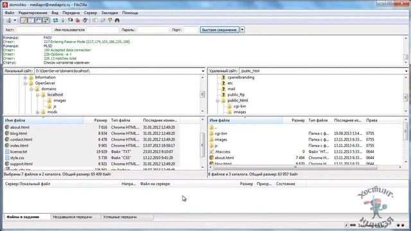Click the license.txt file icon

7,151
